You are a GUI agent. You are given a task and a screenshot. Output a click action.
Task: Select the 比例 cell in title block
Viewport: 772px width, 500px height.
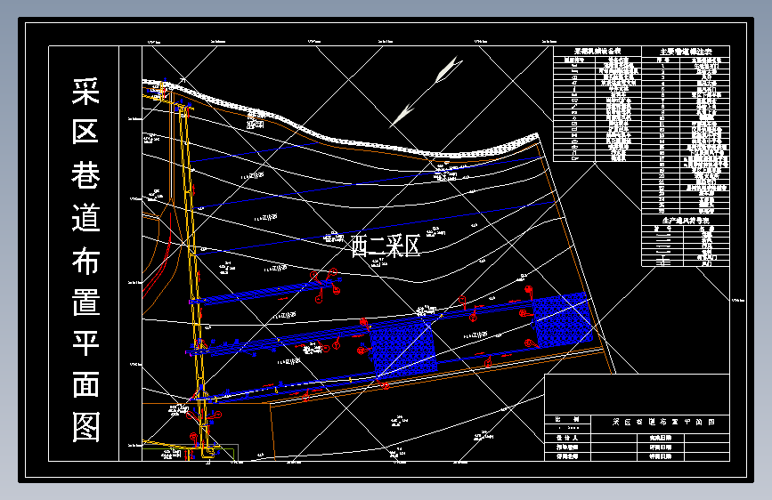click(x=566, y=419)
